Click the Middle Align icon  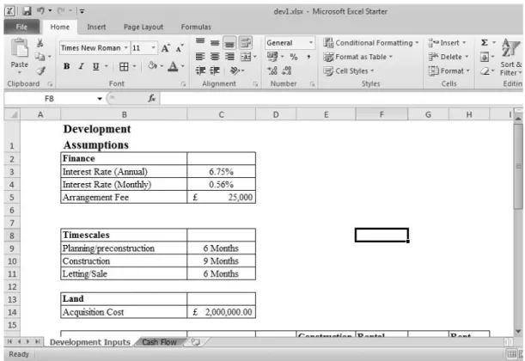click(215, 42)
